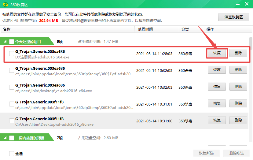Select checkbox for desktop xf-adsk2016_x86.exe entry
The image size is (253, 160).
pyautogui.click(x=12, y=121)
